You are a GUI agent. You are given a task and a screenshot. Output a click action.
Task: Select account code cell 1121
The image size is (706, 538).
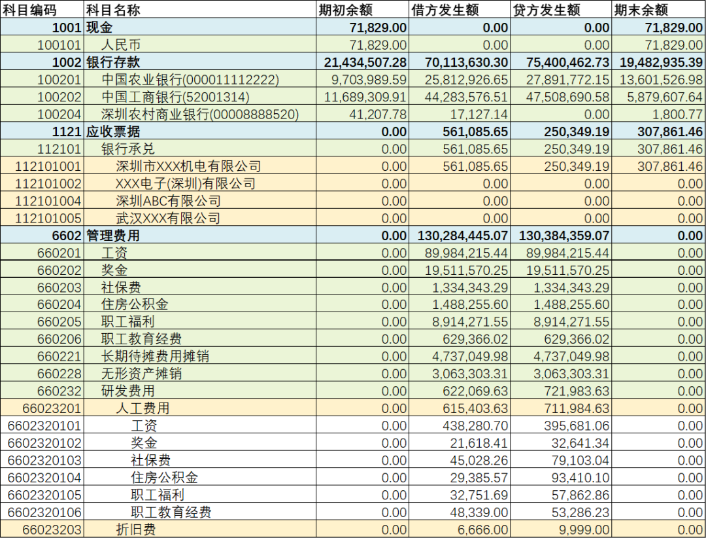pos(42,132)
